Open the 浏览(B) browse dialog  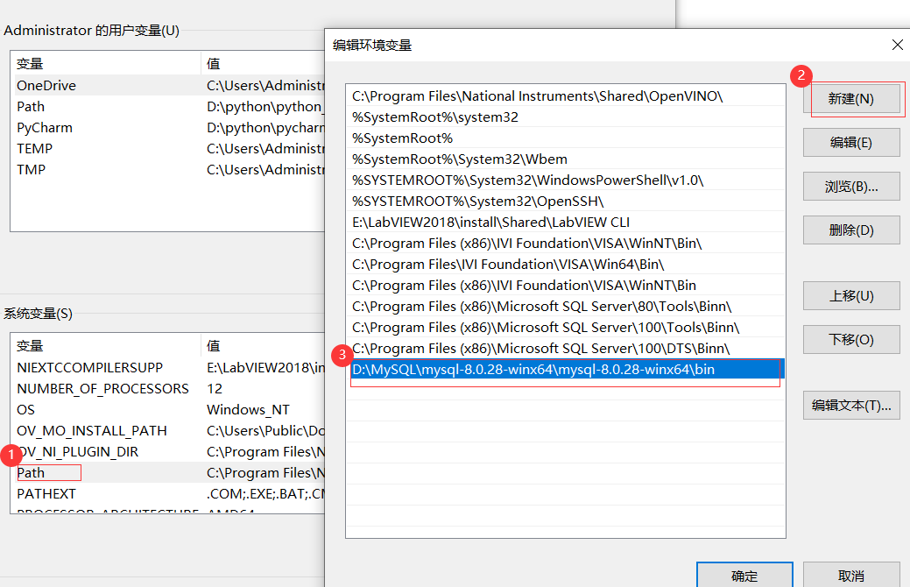point(850,186)
